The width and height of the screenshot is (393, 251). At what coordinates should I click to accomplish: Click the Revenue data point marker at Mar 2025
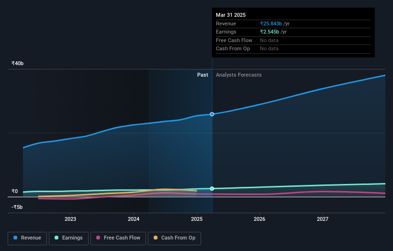(x=212, y=114)
